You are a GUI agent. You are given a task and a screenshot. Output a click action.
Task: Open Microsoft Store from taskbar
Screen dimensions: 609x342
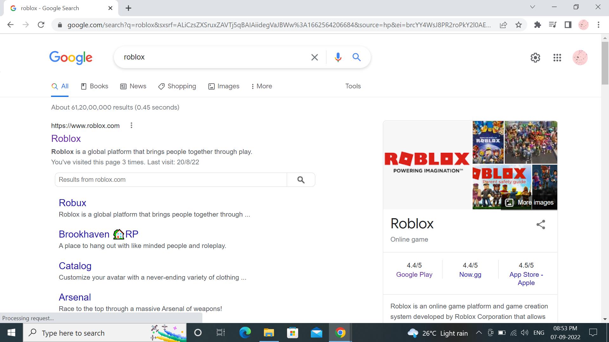[292, 333]
